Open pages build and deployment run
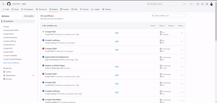This screenshot has height=103, width=217. coord(57,57)
